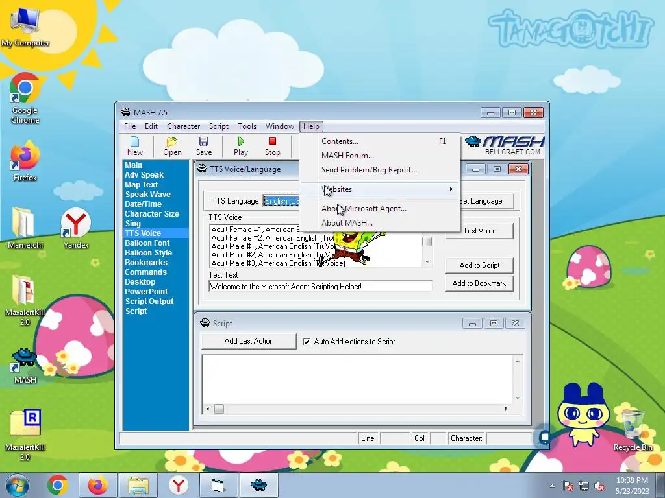665x498 pixels.
Task: Open the My Computer desktop icon
Action: pos(25,27)
